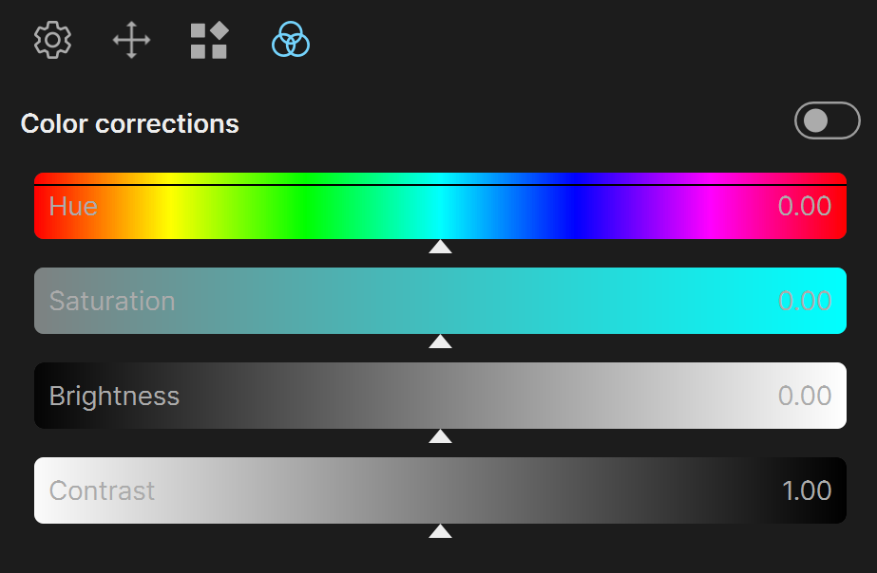Image resolution: width=877 pixels, height=573 pixels.
Task: Enable the Color corrections toggle switch
Action: click(828, 120)
